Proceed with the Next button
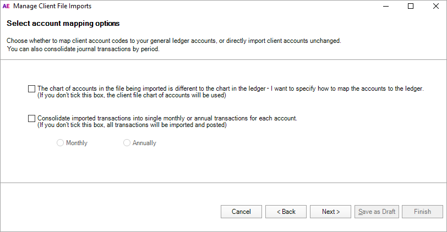Viewport: 447px width, 232px height. 331,212
